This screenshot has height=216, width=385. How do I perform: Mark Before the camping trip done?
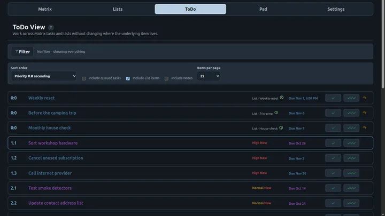(333, 113)
